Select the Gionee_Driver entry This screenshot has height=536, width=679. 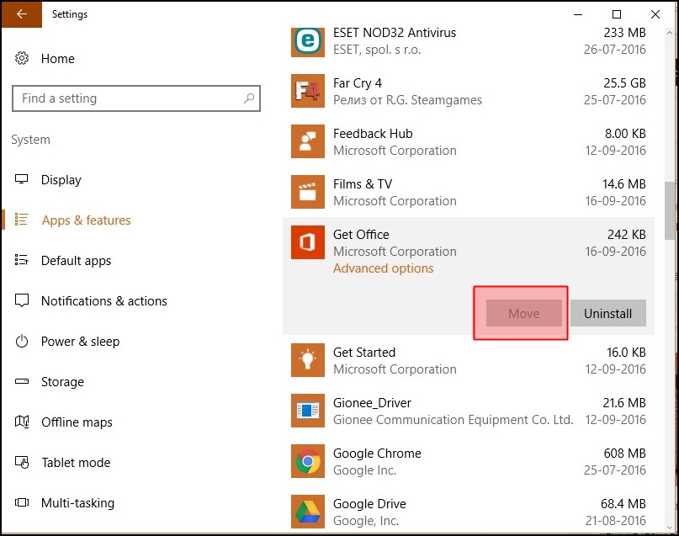pyautogui.click(x=469, y=411)
